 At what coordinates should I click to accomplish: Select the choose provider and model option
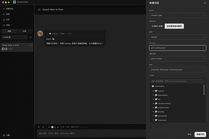(175, 26)
